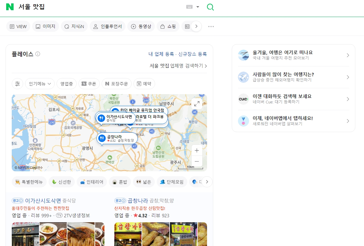Click the 플레이스 info icon
The height and width of the screenshot is (246, 364).
click(x=38, y=54)
